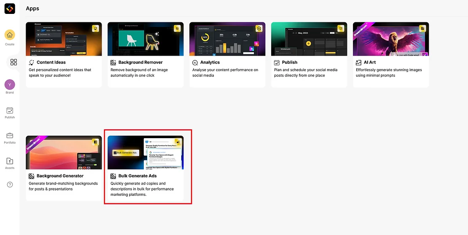
Task: Click text 'Get personalized content ideas that'
Action: pyautogui.click(x=60, y=70)
